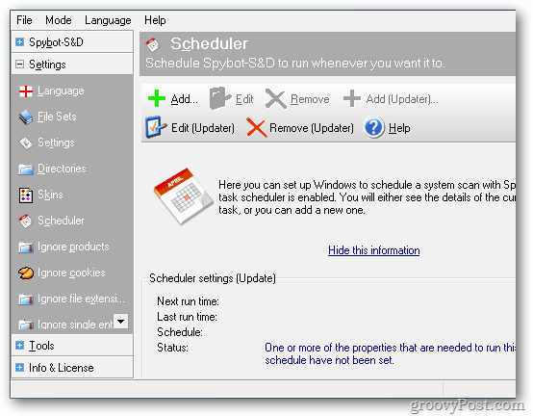This screenshot has width=533, height=416.
Task: Click the Ignore cookies cookie icon
Action: (x=26, y=273)
